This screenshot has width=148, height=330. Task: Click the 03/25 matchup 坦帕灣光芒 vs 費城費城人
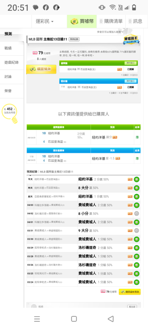[x=48, y=274]
